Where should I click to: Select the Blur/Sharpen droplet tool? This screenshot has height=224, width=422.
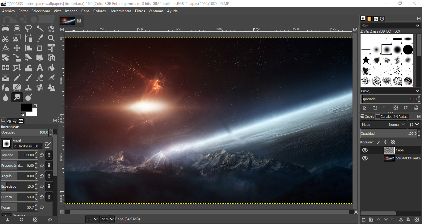[x=6, y=97]
